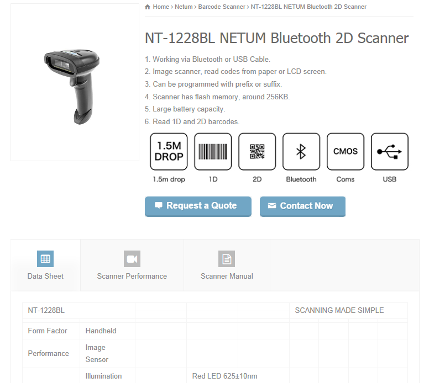Click the 1.5M DROP feature icon

coord(169,151)
